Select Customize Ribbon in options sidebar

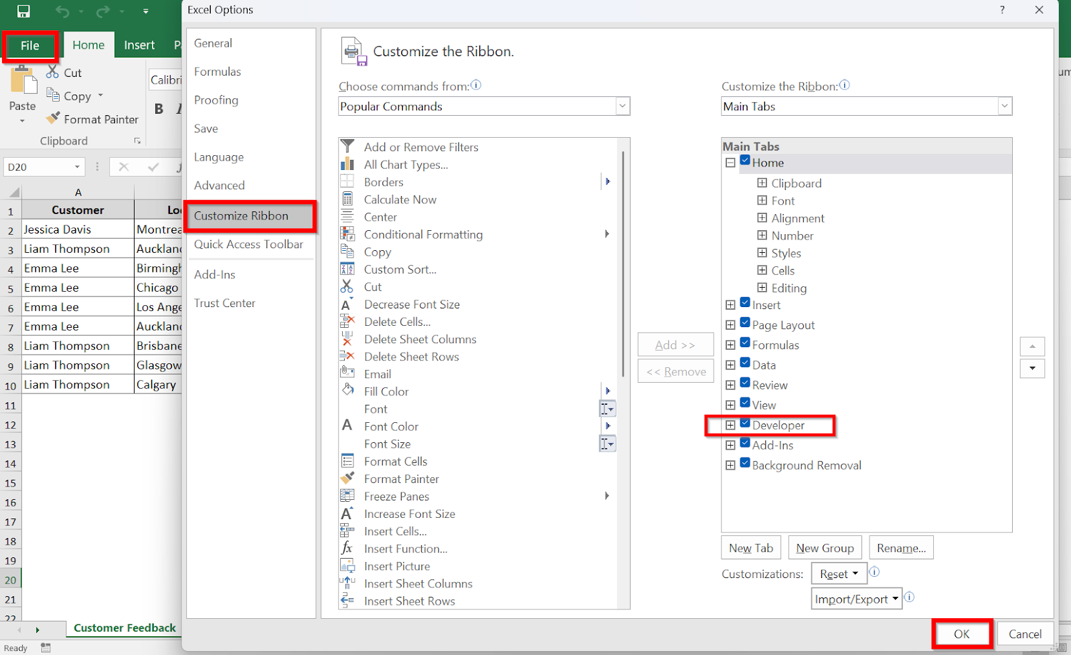click(250, 216)
